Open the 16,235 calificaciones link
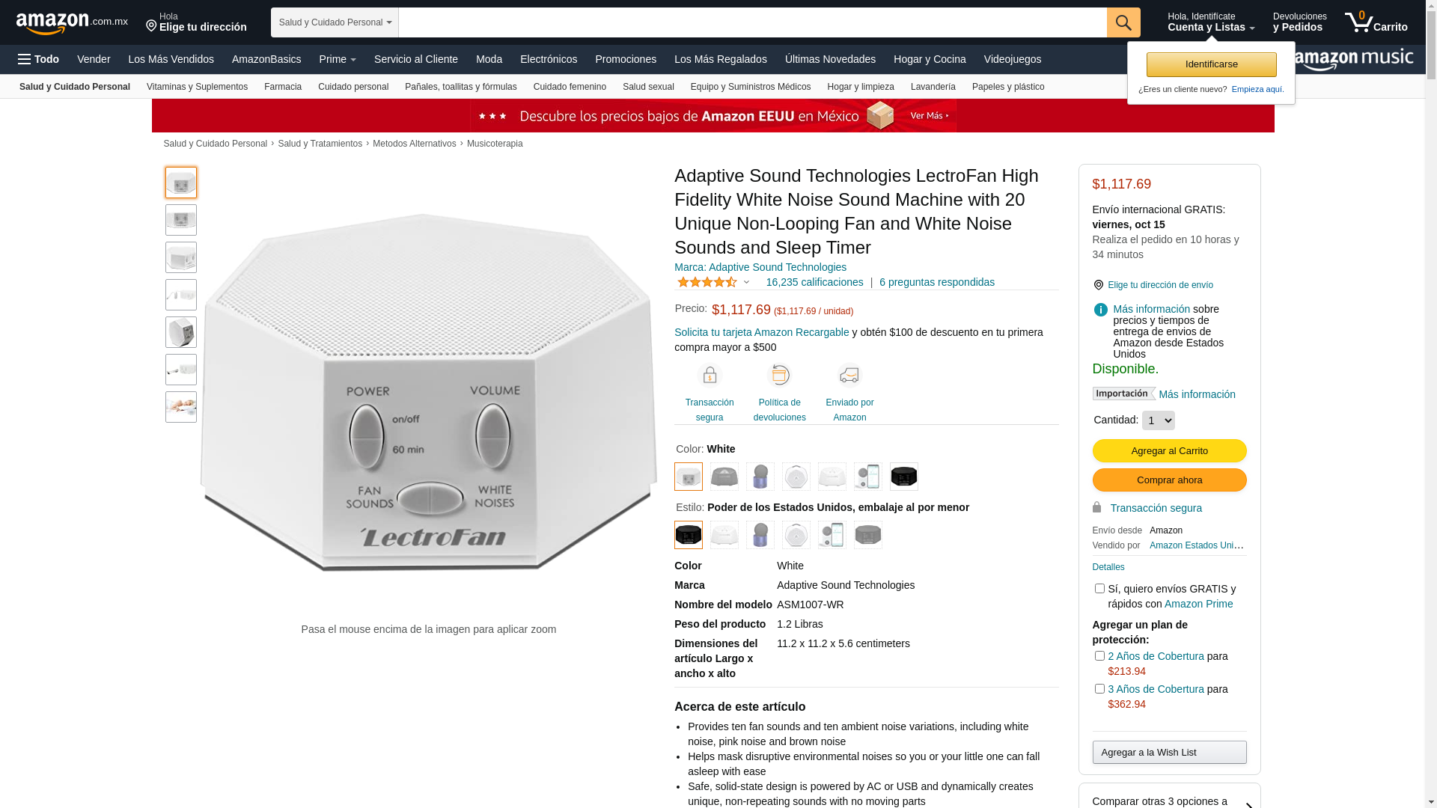Screen dimensions: 1437x808 coord(814,282)
